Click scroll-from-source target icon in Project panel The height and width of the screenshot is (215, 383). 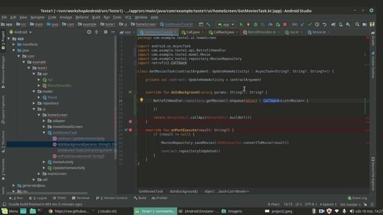[89, 32]
